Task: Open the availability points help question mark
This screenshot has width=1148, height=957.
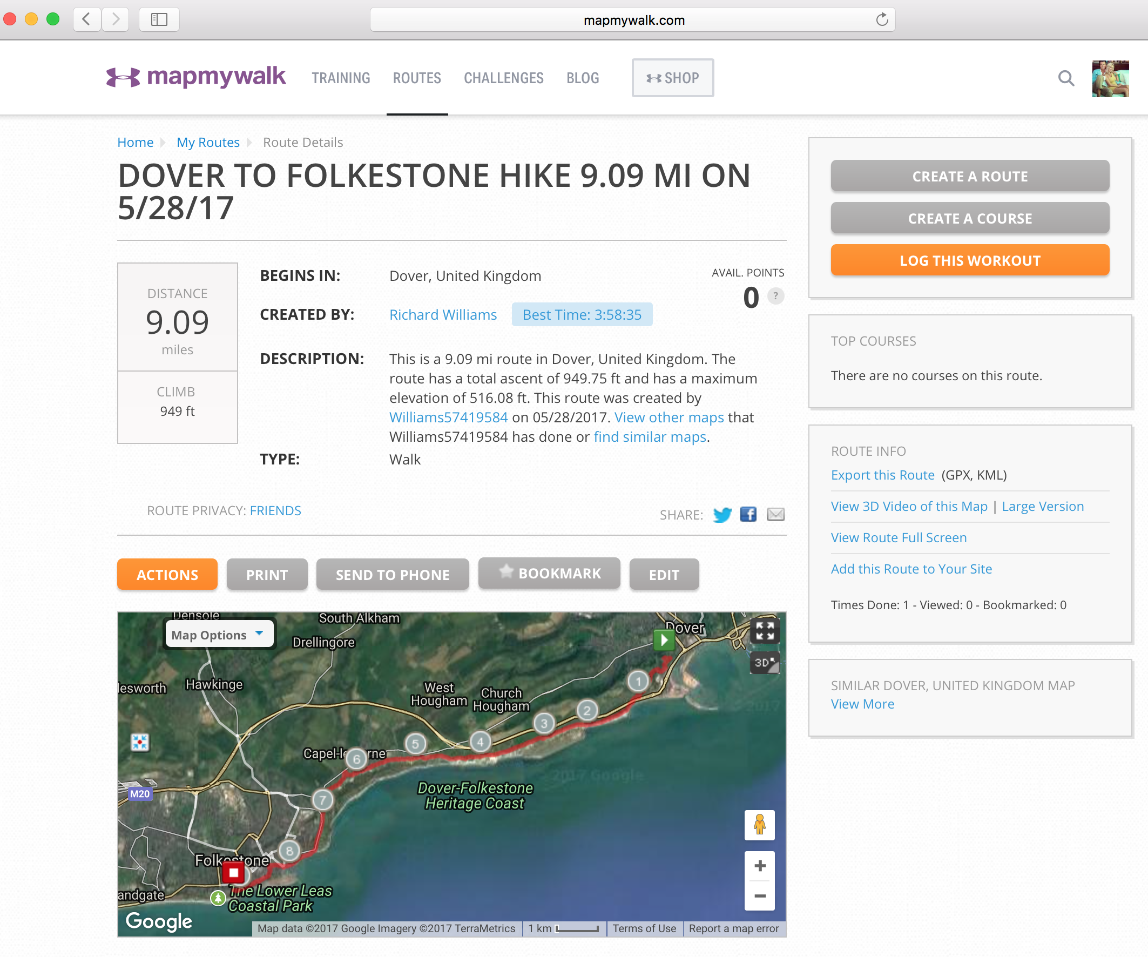Action: point(776,297)
